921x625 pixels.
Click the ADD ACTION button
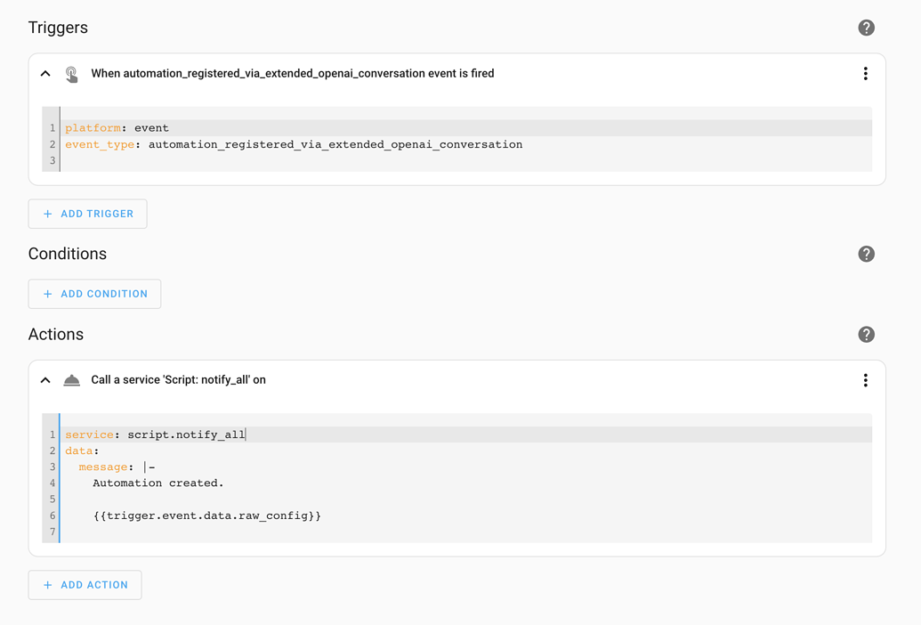click(x=85, y=585)
